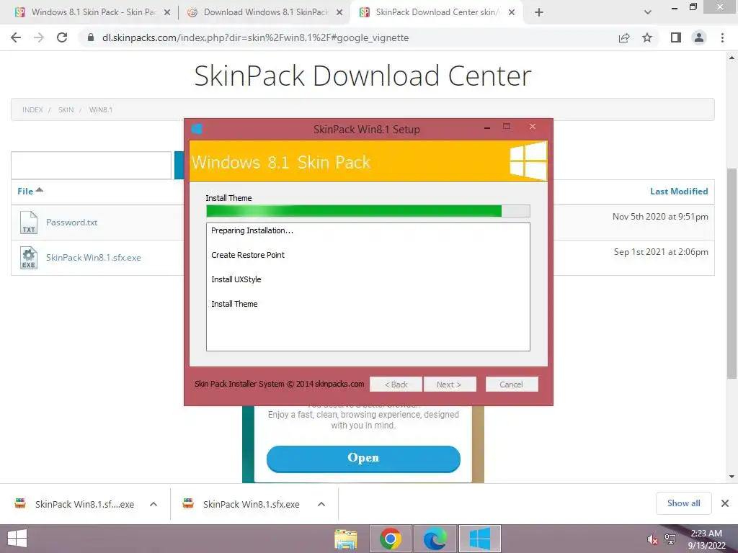The image size is (738, 553).
Task: Open Google Chrome from the taskbar
Action: pyautogui.click(x=390, y=539)
